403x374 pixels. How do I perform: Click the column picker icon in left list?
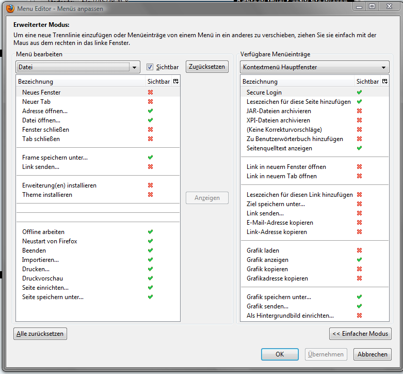[x=175, y=82]
